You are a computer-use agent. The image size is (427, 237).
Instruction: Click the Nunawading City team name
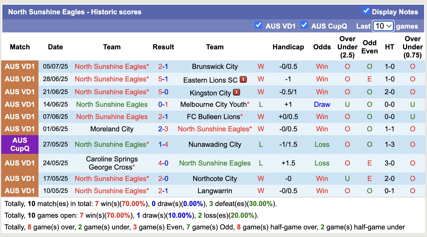pyautogui.click(x=215, y=144)
